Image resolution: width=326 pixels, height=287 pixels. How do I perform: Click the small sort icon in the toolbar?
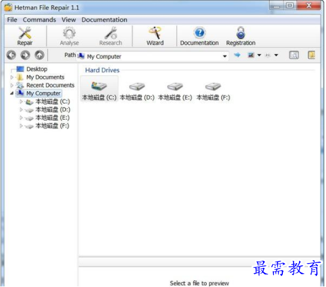coord(268,55)
